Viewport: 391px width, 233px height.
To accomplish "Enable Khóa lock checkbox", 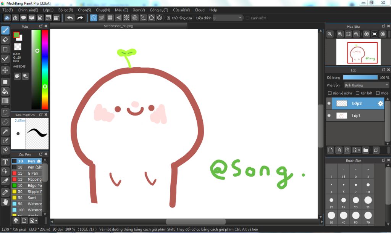I will [x=378, y=93].
